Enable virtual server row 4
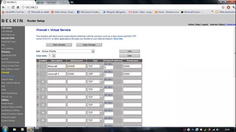This screenshot has width=236, height=132. click(x=43, y=89)
